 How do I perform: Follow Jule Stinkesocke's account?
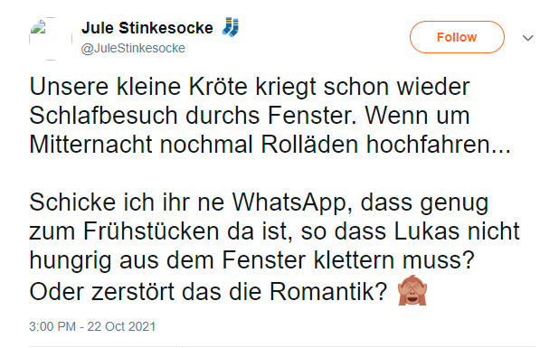pyautogui.click(x=457, y=37)
